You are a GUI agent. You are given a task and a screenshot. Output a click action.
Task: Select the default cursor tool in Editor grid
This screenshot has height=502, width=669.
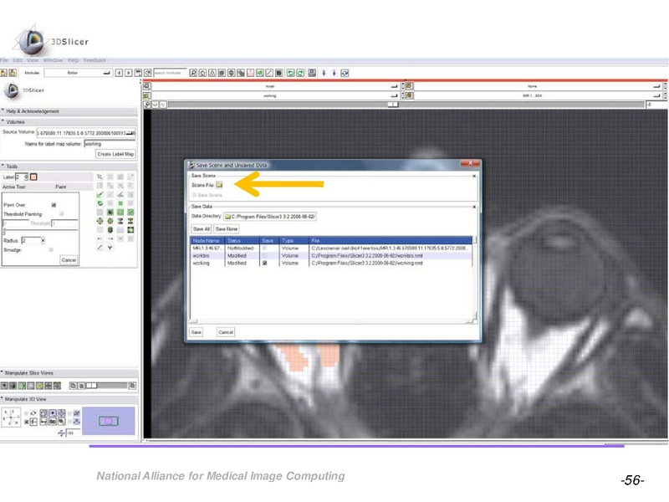point(100,177)
